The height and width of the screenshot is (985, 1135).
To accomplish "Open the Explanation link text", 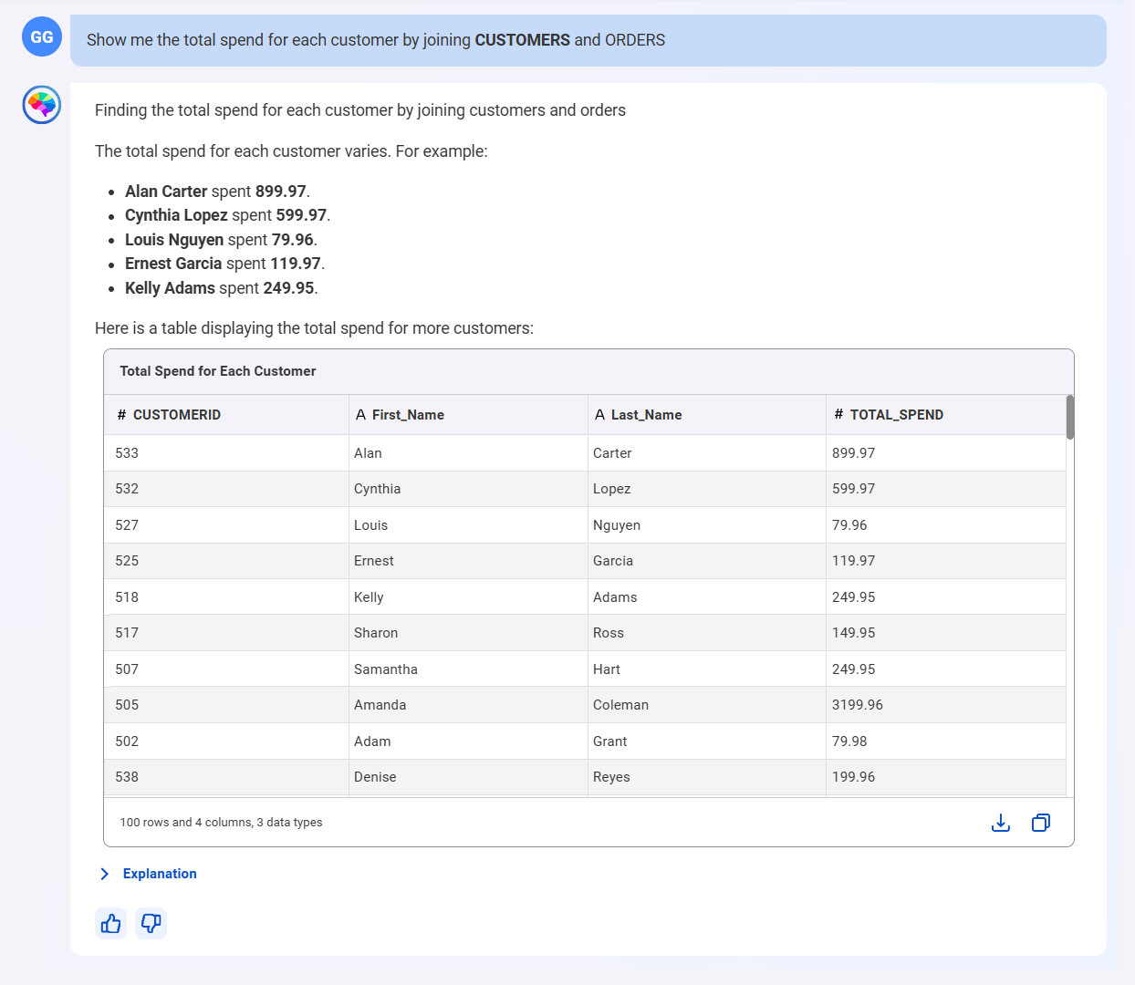I will click(160, 874).
